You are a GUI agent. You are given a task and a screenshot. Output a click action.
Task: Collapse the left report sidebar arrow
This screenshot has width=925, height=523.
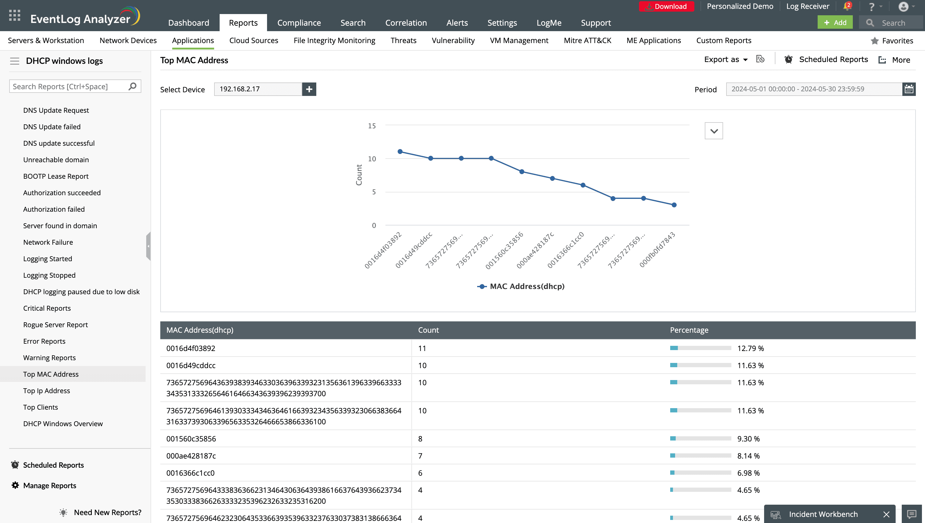149,245
